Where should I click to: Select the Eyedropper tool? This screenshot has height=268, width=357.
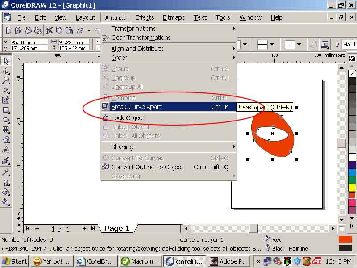point(6,172)
